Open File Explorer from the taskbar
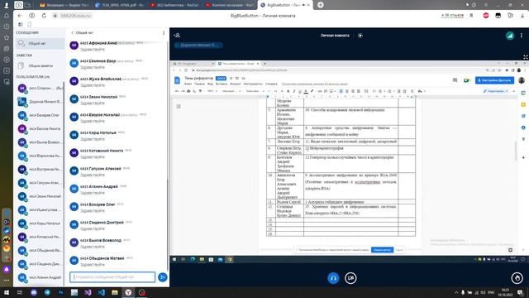The width and height of the screenshot is (529, 298). (x=115, y=292)
